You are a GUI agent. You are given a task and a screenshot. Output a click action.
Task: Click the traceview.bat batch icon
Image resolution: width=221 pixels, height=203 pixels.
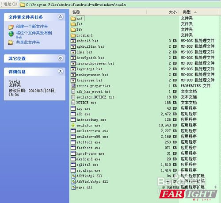(x=73, y=80)
